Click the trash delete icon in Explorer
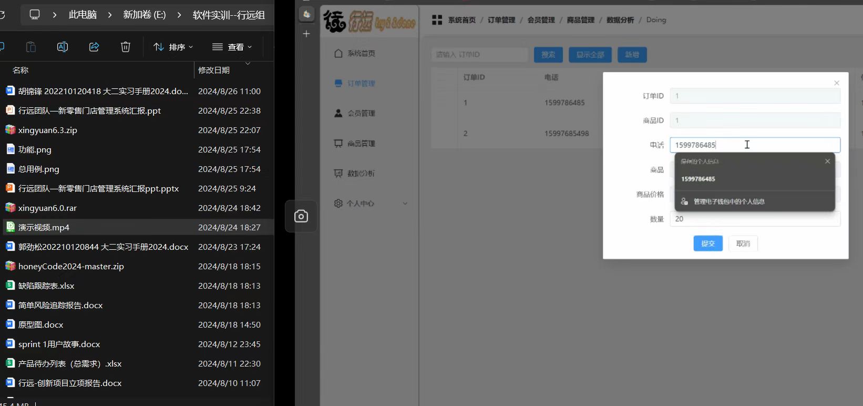Screen dimensions: 863x406 tap(126, 47)
